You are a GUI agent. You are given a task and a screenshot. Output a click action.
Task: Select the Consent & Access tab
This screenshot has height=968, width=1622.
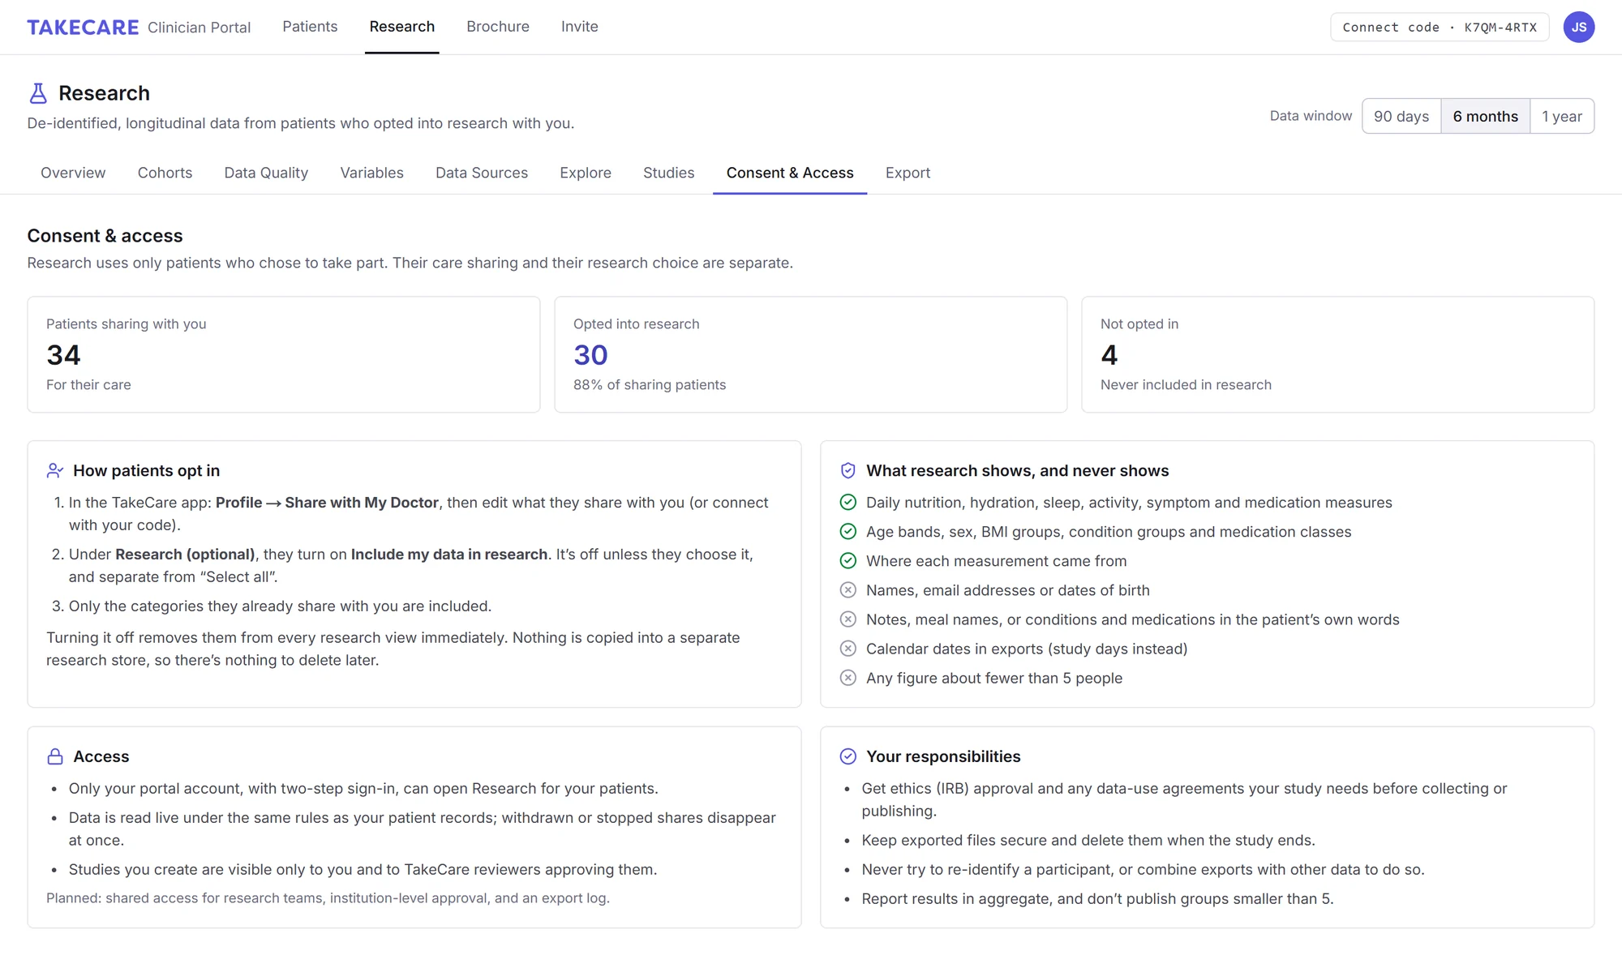(790, 173)
